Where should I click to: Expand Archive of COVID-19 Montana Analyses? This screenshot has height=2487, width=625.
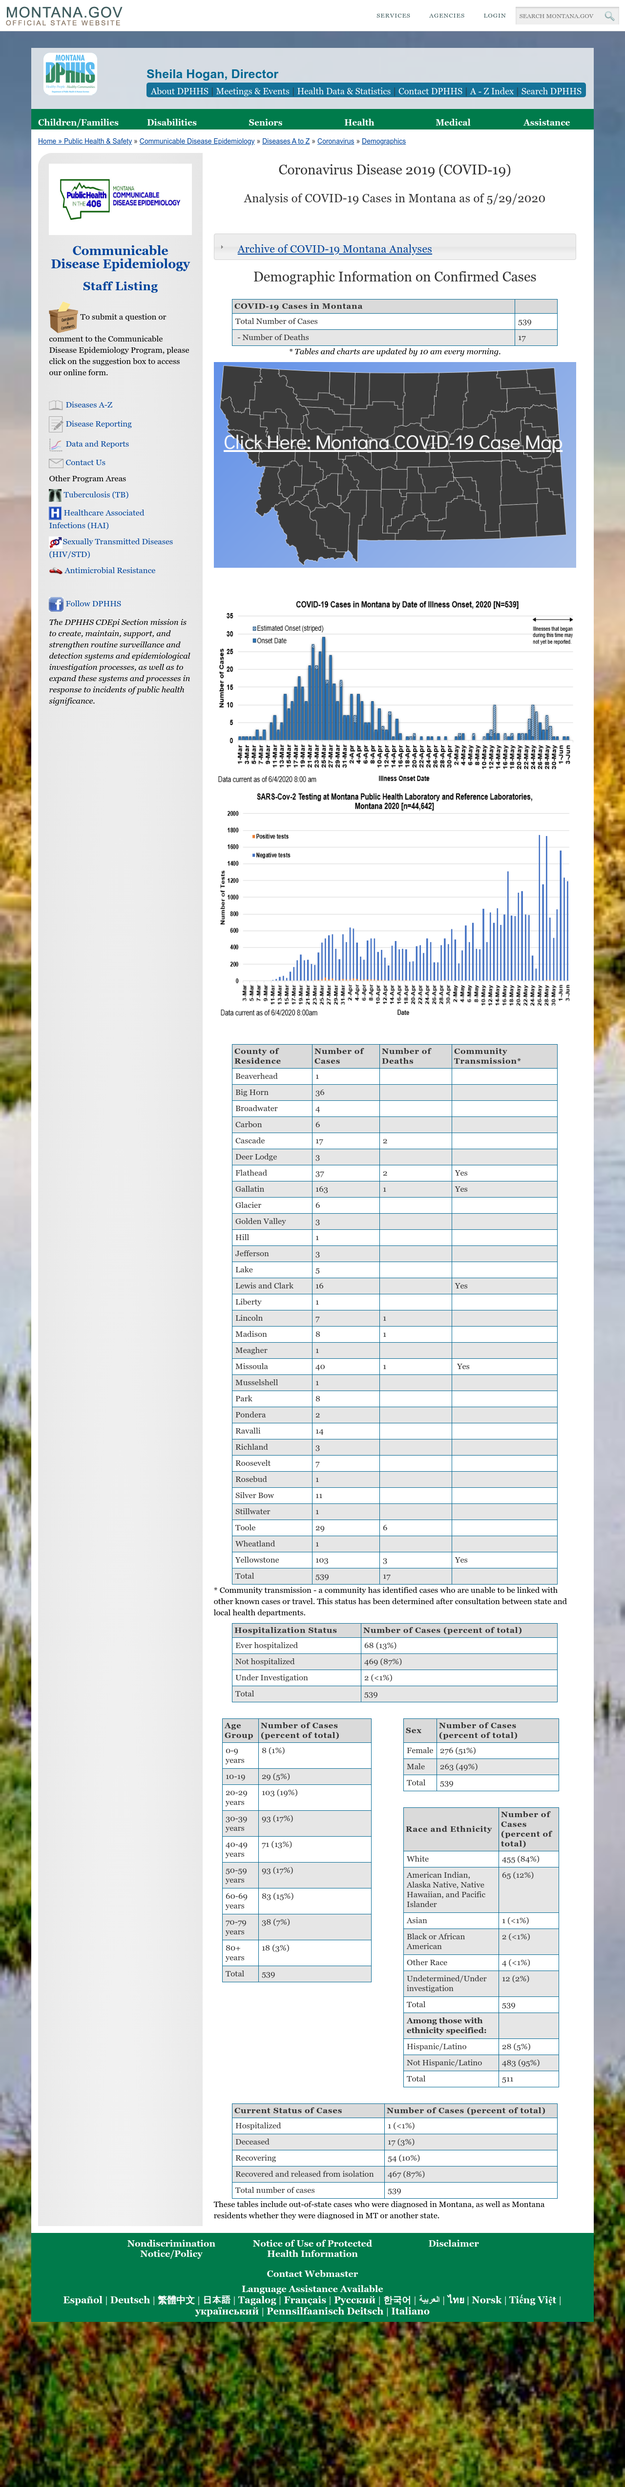334,249
